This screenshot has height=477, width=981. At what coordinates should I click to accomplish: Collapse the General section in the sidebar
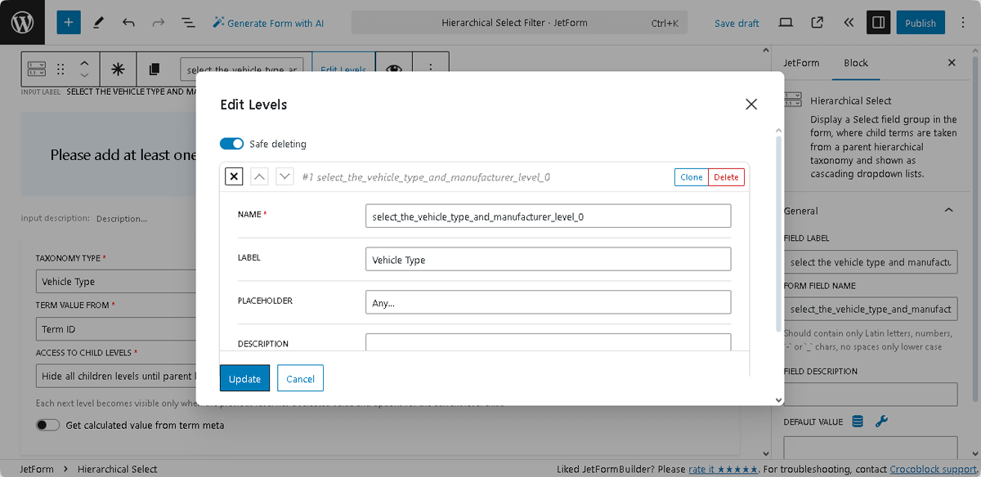[x=950, y=211]
